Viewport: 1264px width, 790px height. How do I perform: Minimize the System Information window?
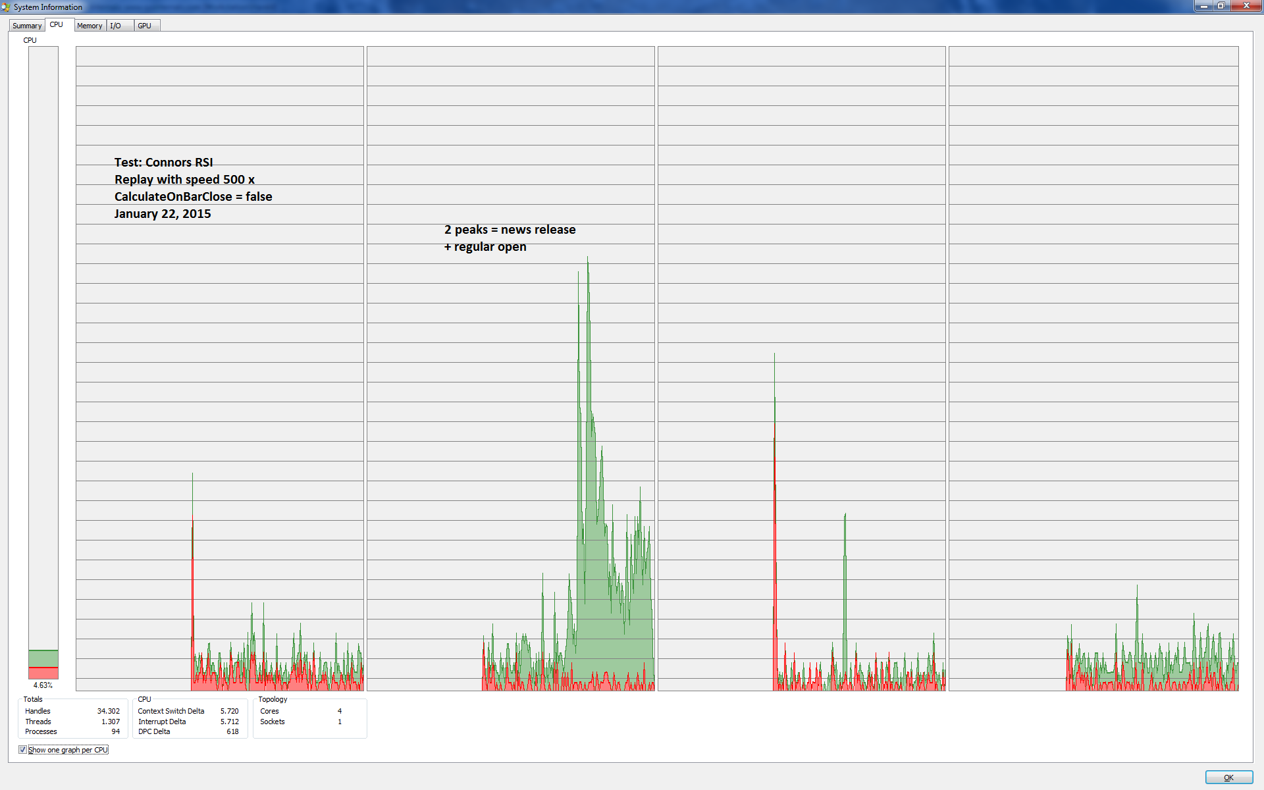pyautogui.click(x=1204, y=6)
